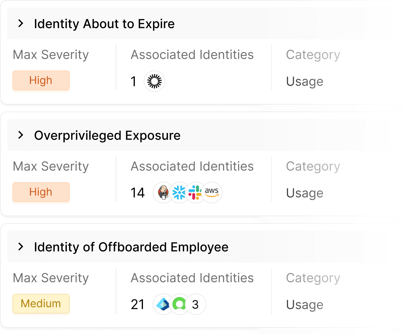Show the 3 additional identities badge
The image size is (418, 334).
[196, 304]
